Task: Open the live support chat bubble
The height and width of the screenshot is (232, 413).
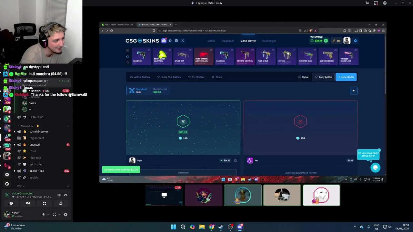Action: click(x=375, y=167)
